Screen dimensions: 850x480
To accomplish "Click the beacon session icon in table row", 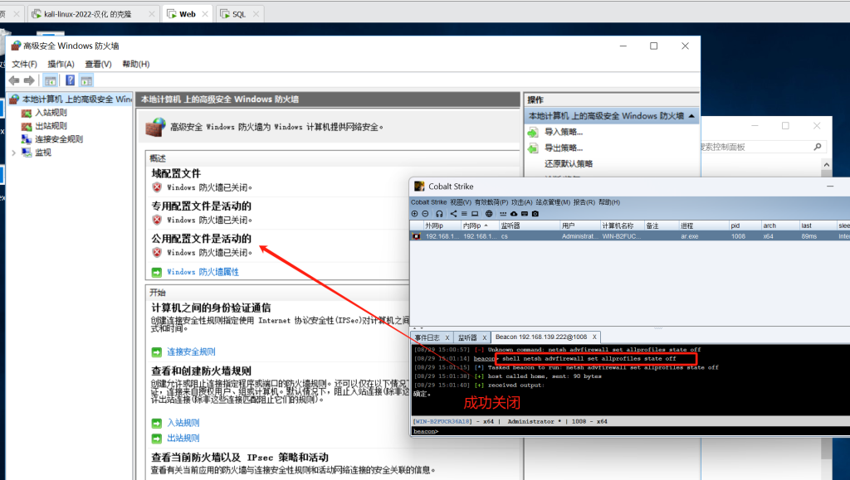I will (417, 236).
